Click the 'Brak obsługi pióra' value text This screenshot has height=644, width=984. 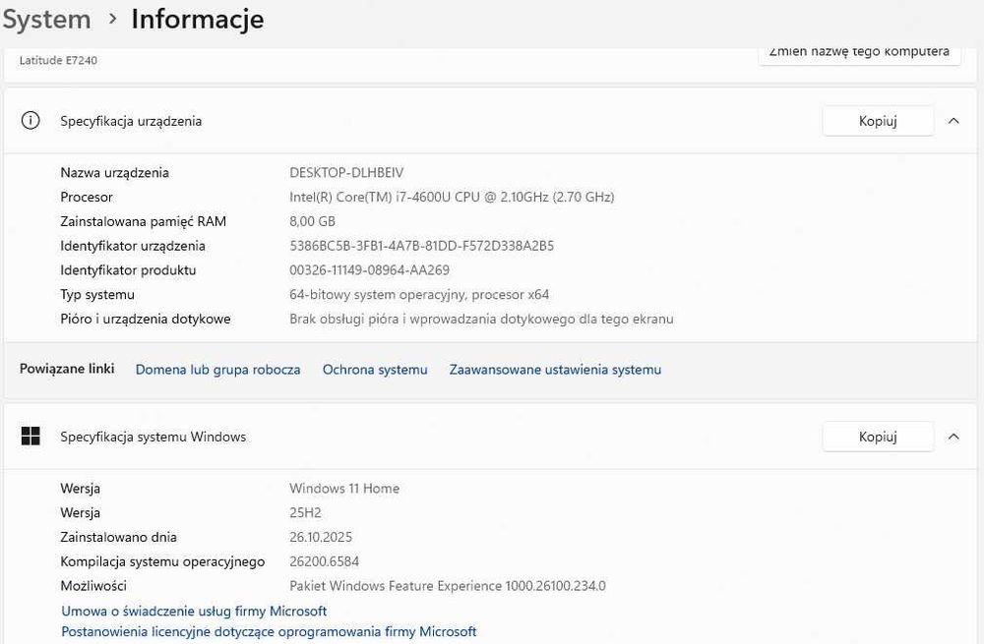tap(481, 320)
